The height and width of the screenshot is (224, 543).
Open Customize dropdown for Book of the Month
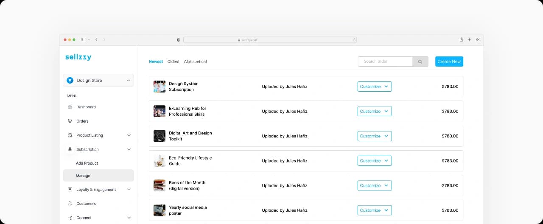(375, 185)
